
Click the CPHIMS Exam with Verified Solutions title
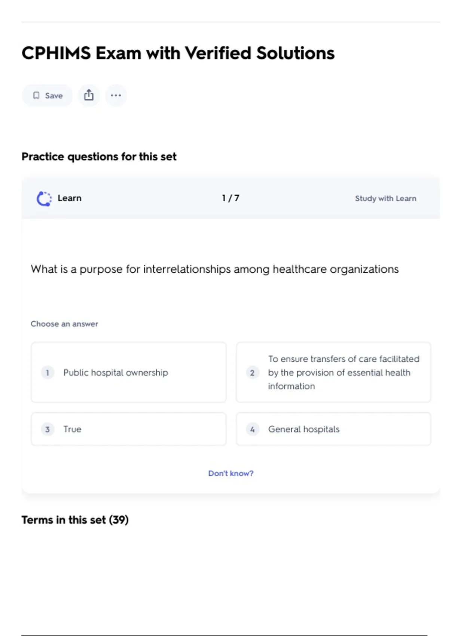point(178,53)
